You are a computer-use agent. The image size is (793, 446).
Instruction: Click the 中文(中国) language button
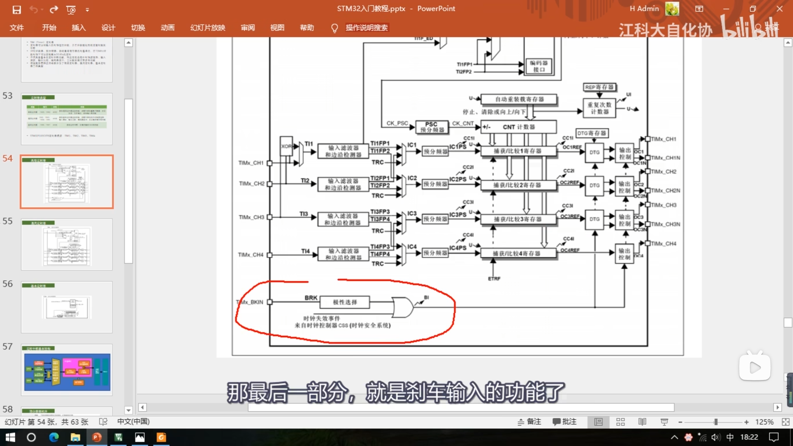click(133, 422)
